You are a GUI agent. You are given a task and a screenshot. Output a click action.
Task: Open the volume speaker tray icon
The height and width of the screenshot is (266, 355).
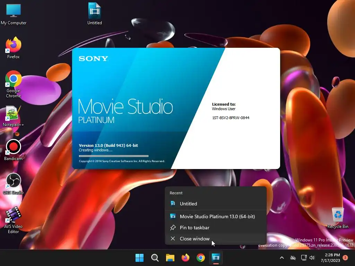click(x=312, y=258)
